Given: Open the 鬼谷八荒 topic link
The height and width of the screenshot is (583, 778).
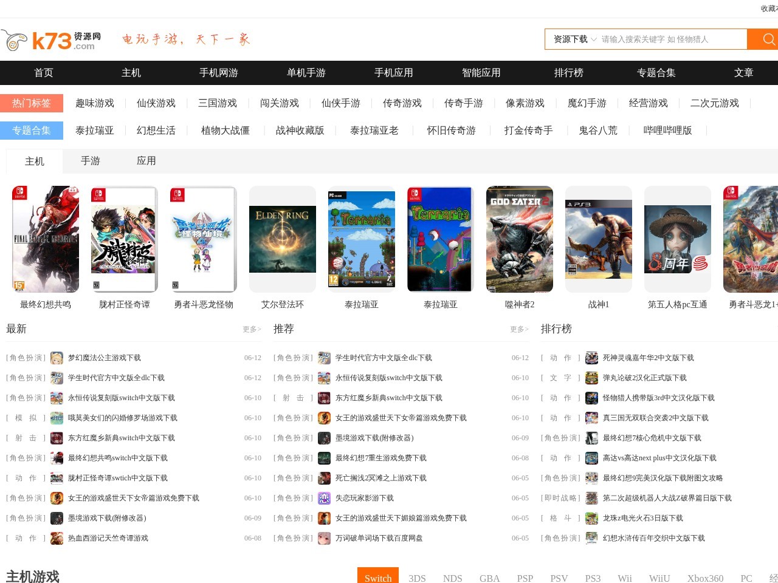Looking at the screenshot, I should 598,131.
